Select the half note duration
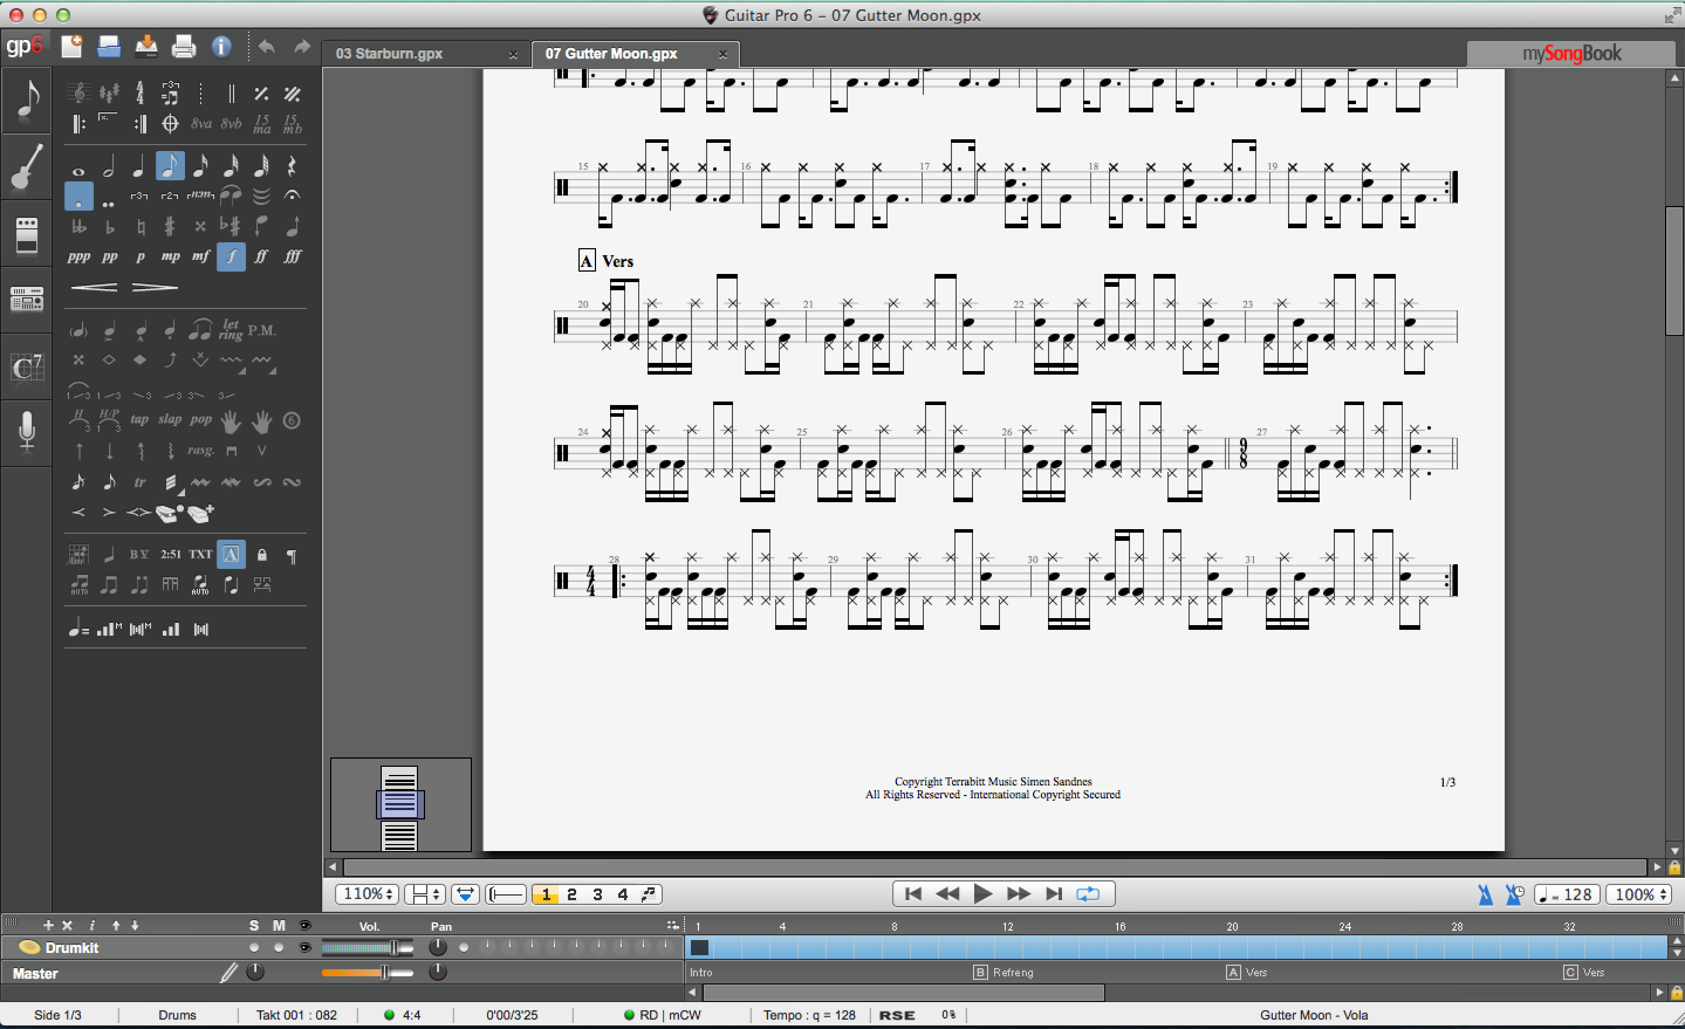Image resolution: width=1685 pixels, height=1029 pixels. click(x=109, y=166)
